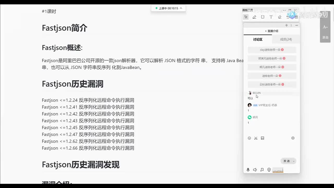Open the emoji picker in chat
Image resolution: width=334 pixels, height=188 pixels.
pyautogui.click(x=249, y=138)
